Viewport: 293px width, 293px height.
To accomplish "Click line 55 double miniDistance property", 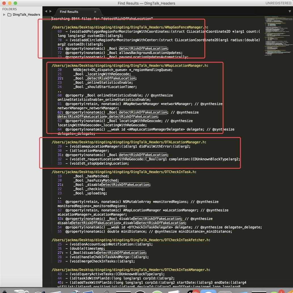I will pyautogui.click(x=145, y=231).
